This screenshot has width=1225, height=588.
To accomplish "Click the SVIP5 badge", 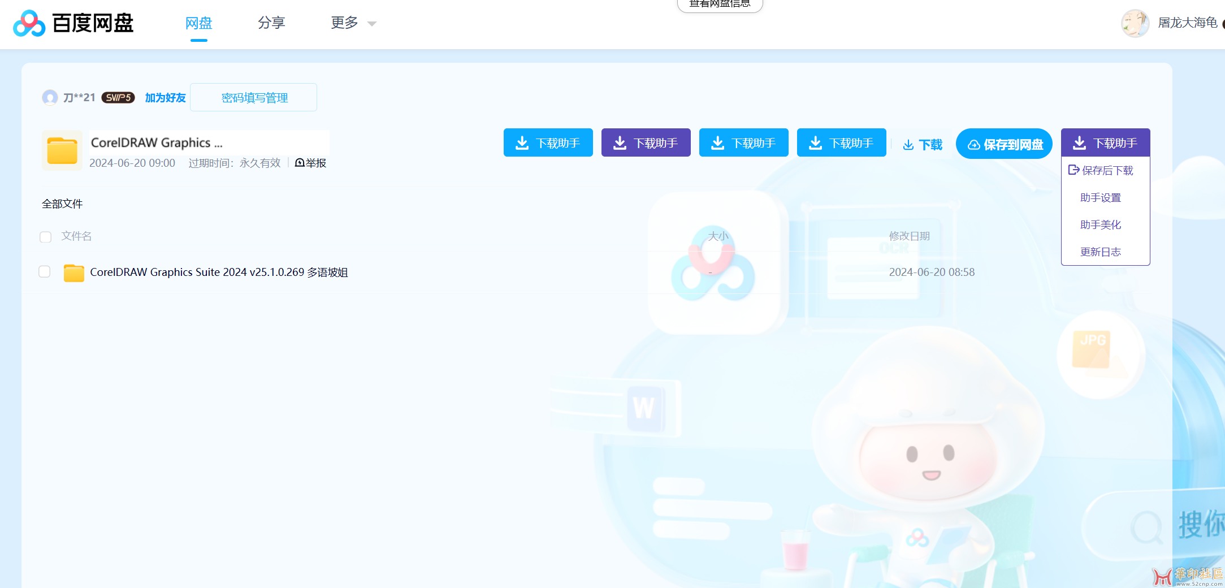I will click(118, 98).
